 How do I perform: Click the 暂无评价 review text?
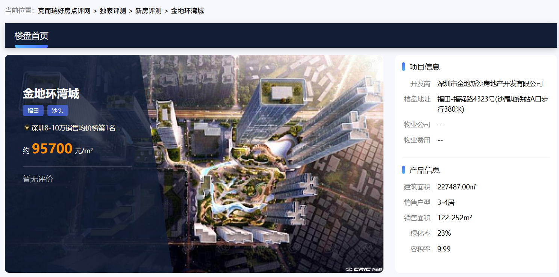pos(38,179)
